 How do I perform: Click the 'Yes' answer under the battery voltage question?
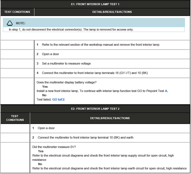tap(45, 87)
